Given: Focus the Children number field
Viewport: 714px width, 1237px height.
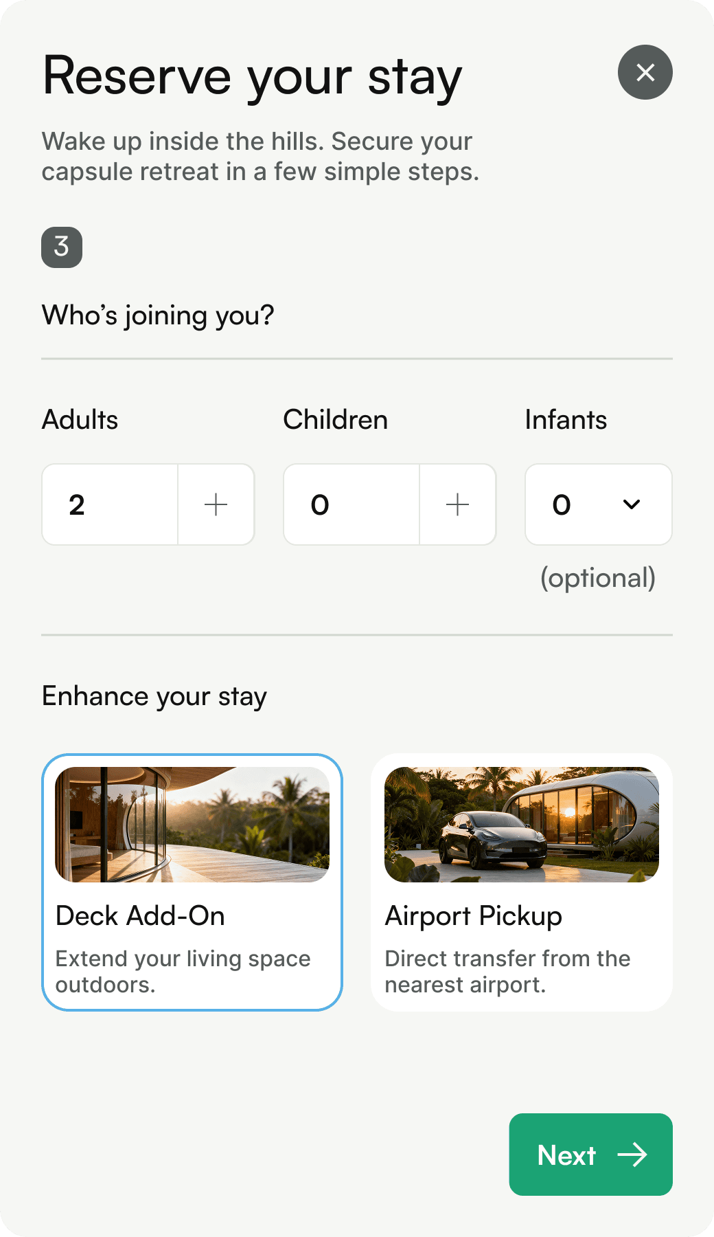Looking at the screenshot, I should click(352, 504).
